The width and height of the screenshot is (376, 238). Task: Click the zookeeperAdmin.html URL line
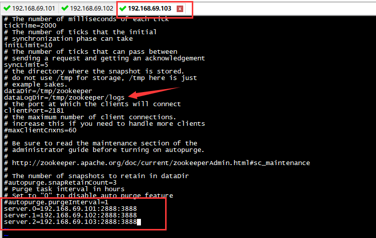157,163
